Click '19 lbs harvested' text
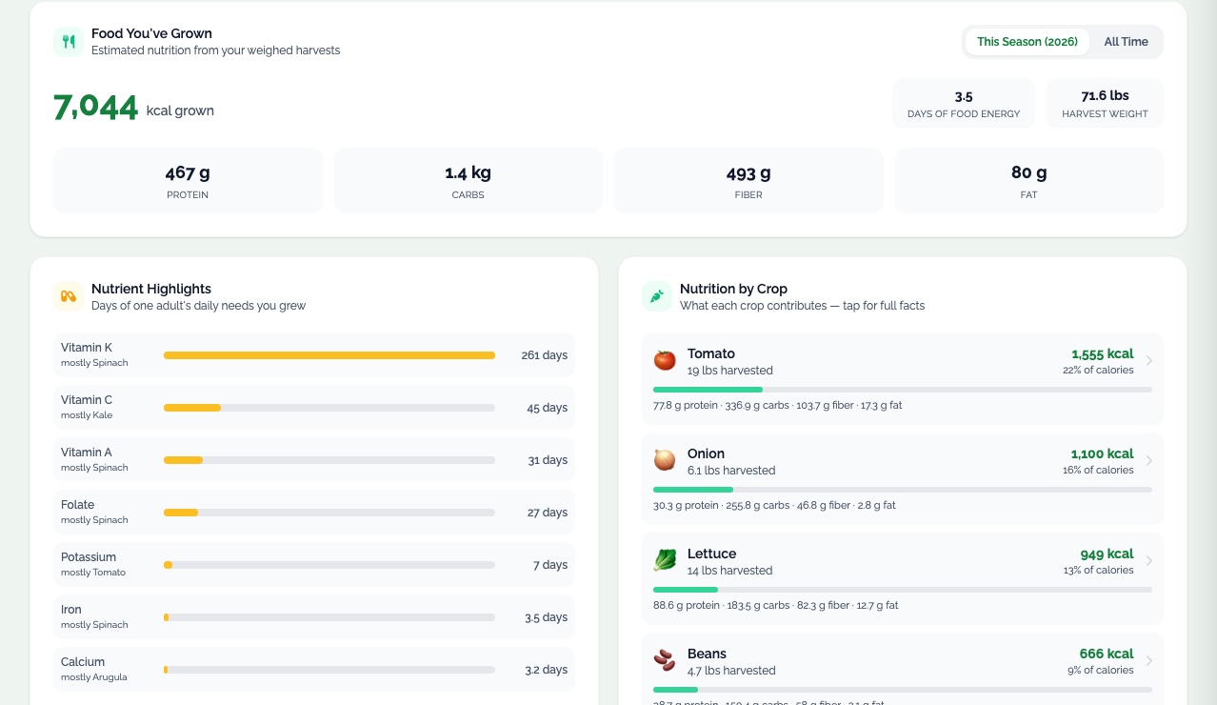The height and width of the screenshot is (705, 1217). pyautogui.click(x=730, y=371)
